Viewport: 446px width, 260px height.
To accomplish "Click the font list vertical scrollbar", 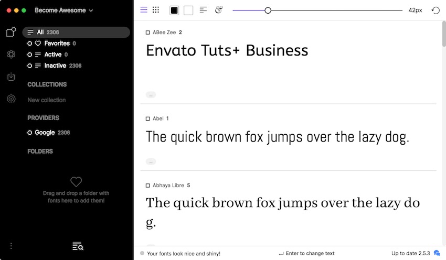I will click(x=444, y=34).
